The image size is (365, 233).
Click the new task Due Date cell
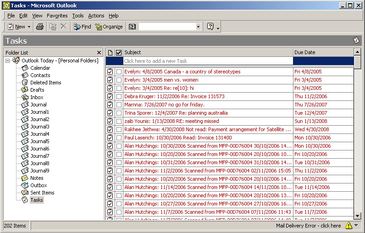tap(323, 61)
